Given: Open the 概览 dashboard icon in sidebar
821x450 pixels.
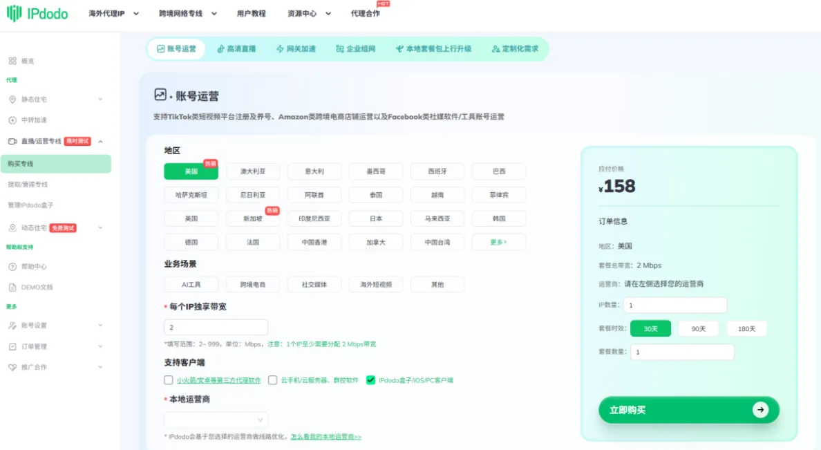Looking at the screenshot, I should pos(12,61).
